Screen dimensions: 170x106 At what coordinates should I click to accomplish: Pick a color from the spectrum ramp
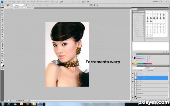(x=142, y=64)
